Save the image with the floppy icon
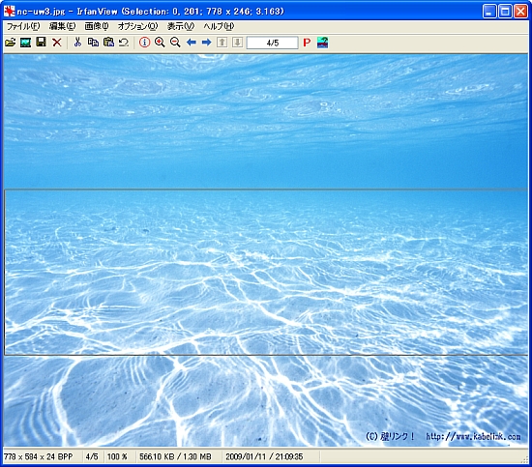The image size is (532, 467). (x=41, y=43)
